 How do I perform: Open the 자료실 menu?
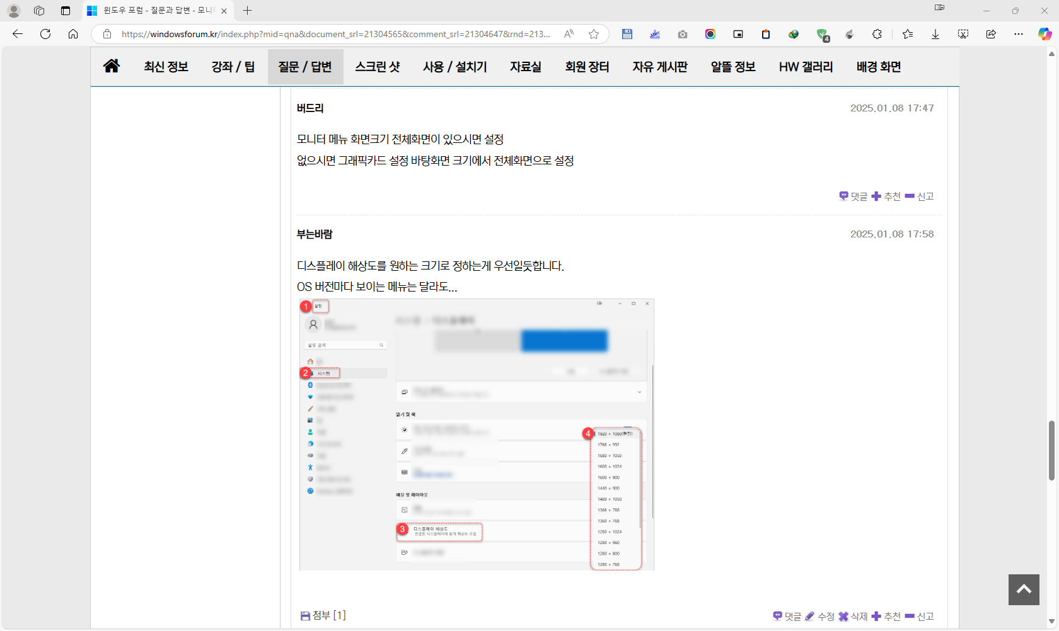pos(526,67)
